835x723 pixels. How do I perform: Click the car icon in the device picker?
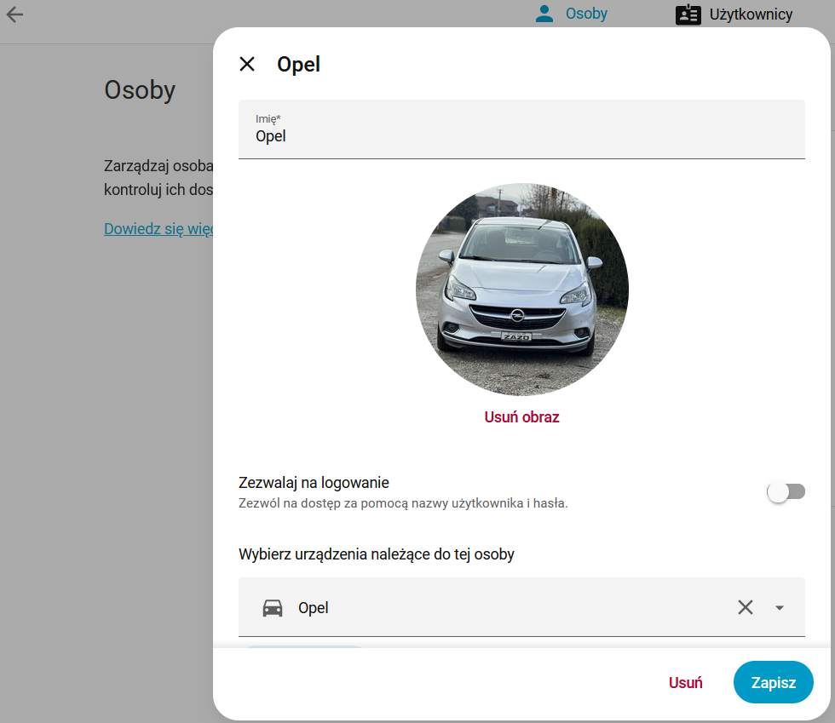click(x=273, y=608)
